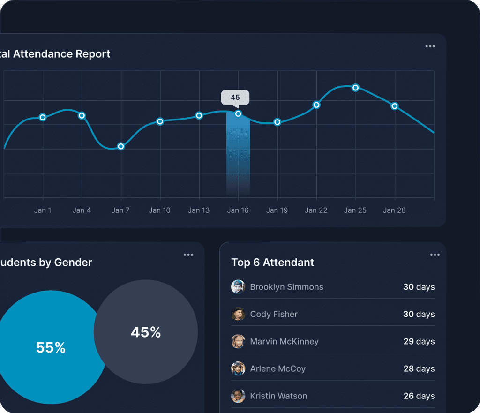480x413 pixels.
Task: Select the Jan 16 data point
Action: coord(238,113)
